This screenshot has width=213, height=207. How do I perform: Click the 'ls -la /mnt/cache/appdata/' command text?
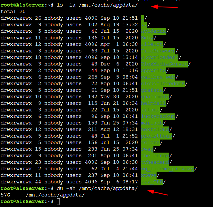pyautogui.click(x=97, y=5)
